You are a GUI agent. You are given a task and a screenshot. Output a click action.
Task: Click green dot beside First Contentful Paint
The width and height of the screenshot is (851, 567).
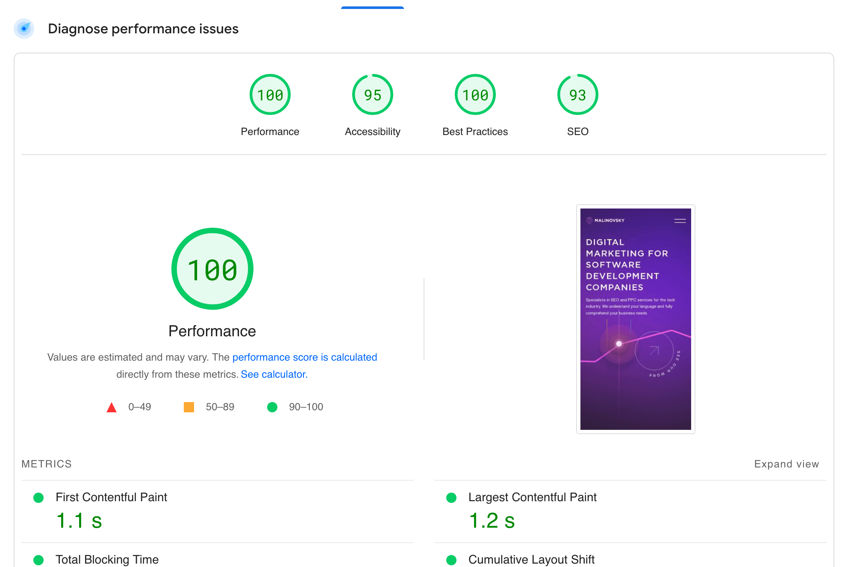click(38, 498)
